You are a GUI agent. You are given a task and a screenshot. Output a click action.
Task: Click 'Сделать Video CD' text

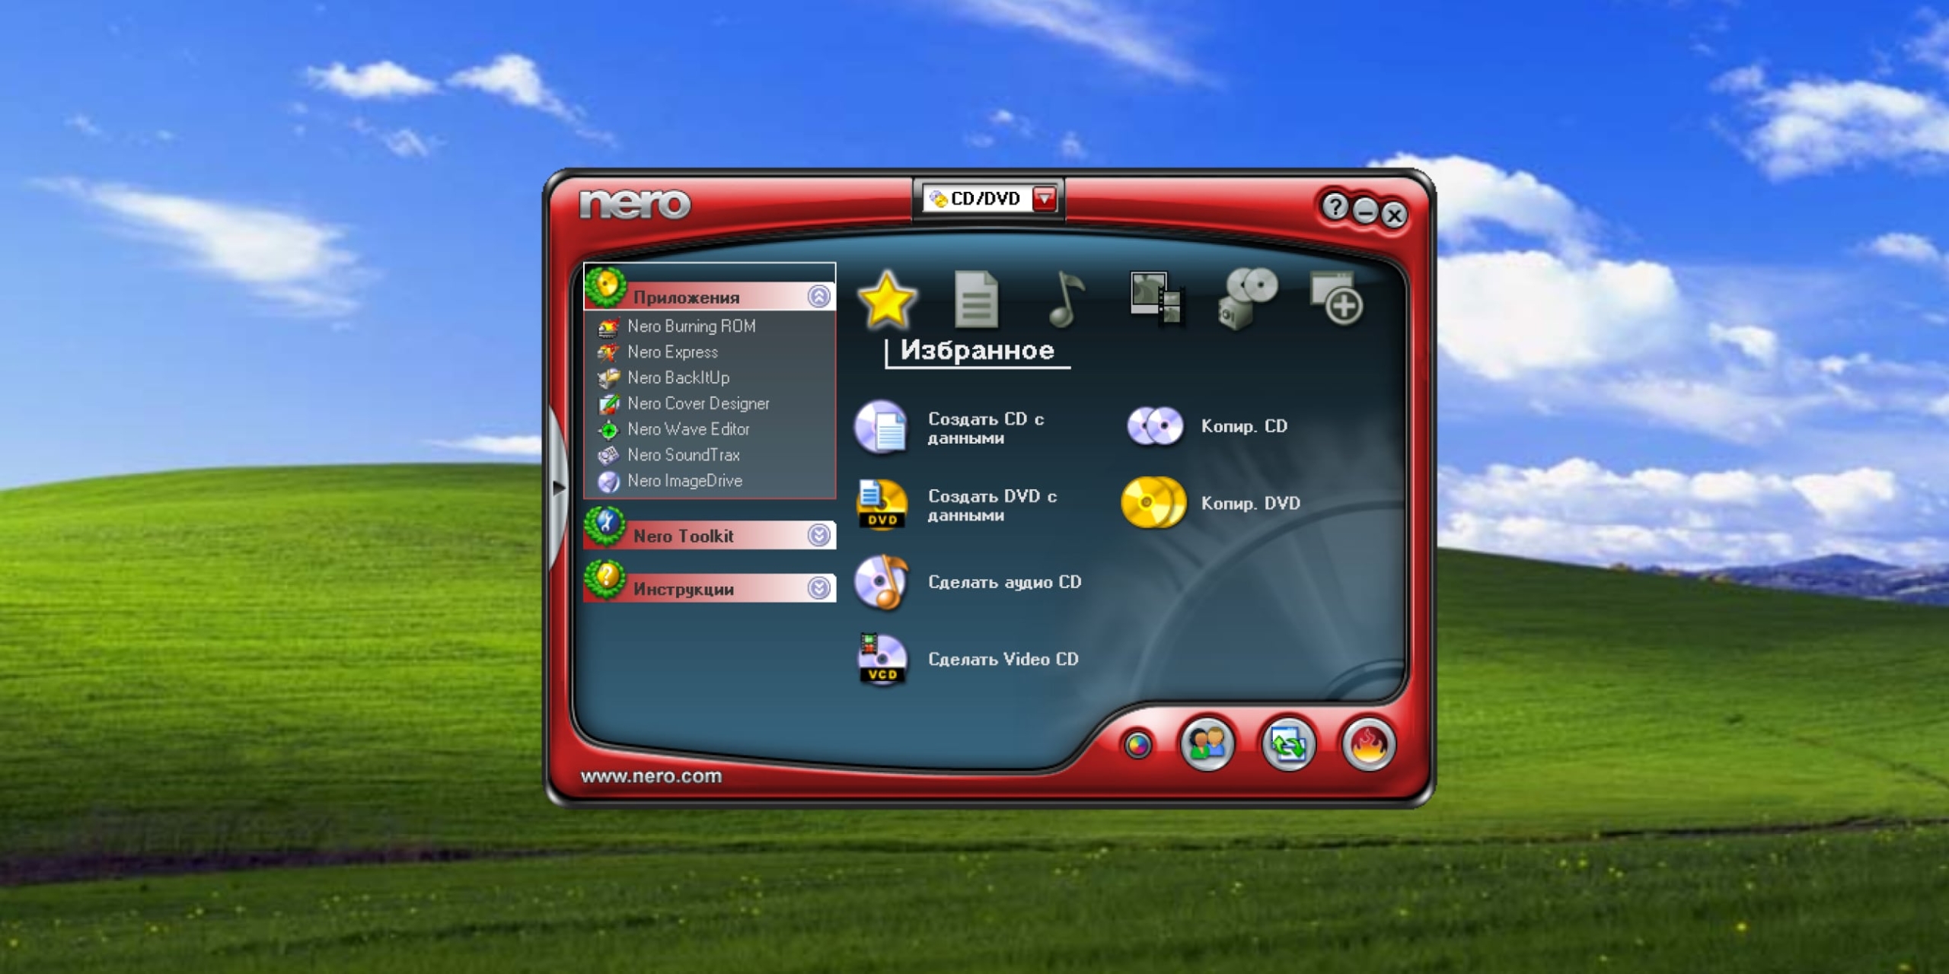1003,660
